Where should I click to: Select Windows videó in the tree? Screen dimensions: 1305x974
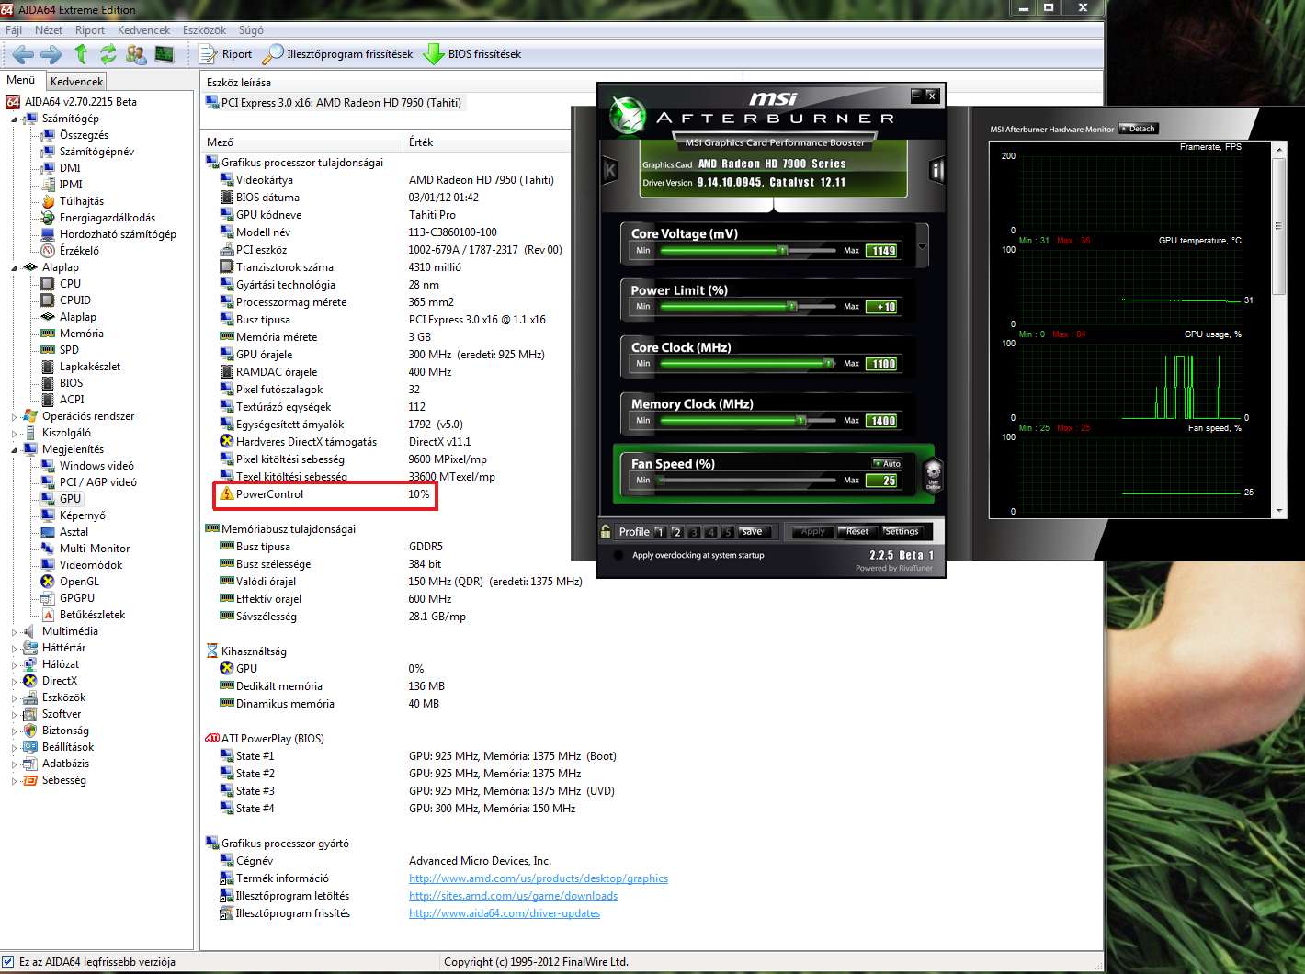pos(96,466)
